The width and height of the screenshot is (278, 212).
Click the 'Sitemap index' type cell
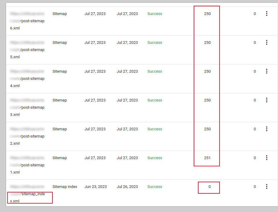(x=65, y=187)
